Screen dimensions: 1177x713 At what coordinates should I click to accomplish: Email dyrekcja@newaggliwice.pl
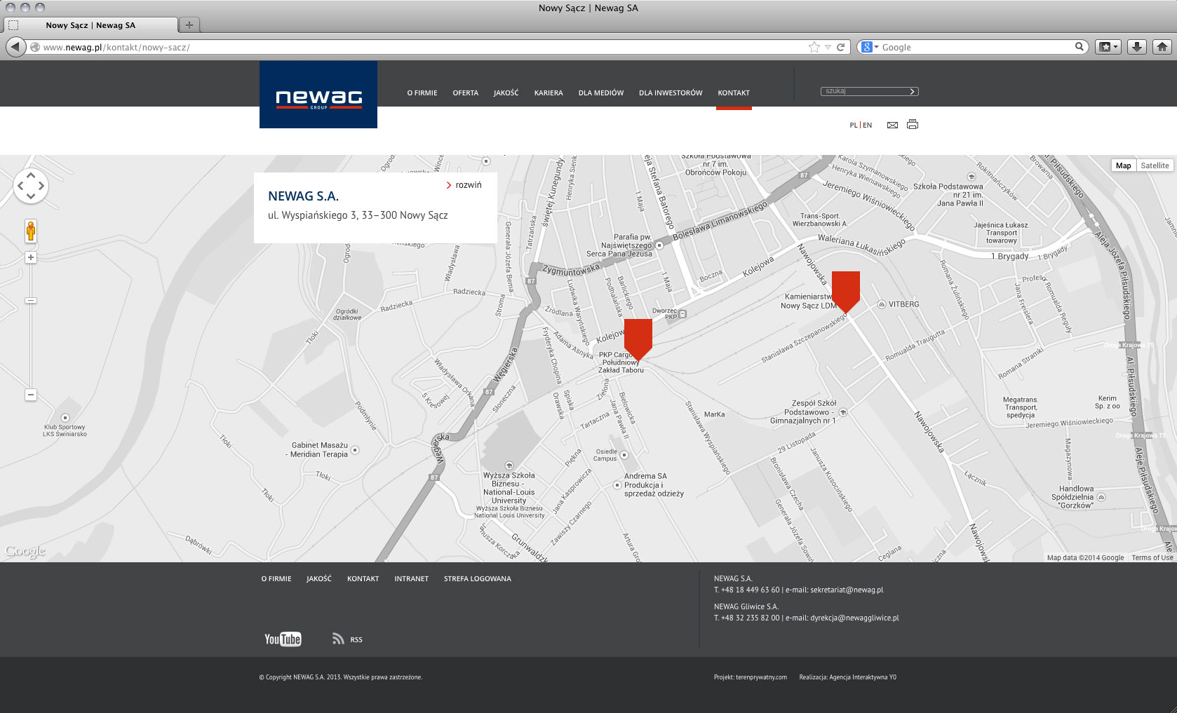point(854,618)
